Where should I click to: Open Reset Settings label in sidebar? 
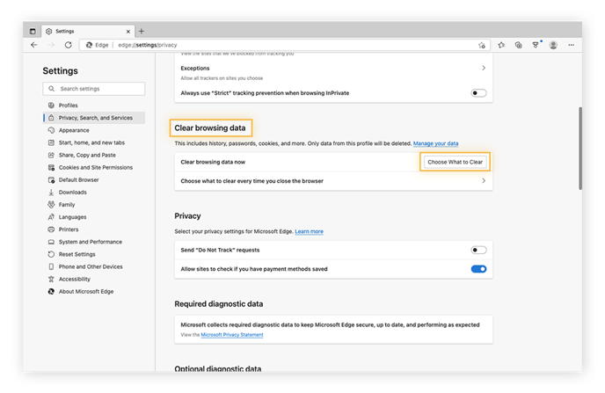pyautogui.click(x=77, y=254)
